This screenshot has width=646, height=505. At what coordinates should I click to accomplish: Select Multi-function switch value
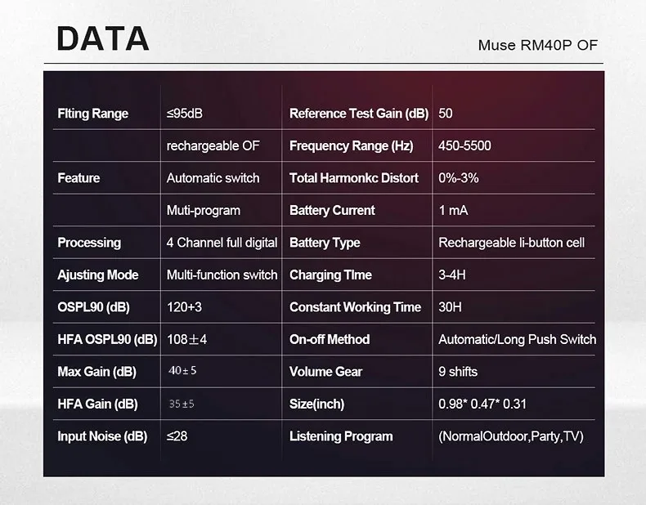pyautogui.click(x=222, y=275)
